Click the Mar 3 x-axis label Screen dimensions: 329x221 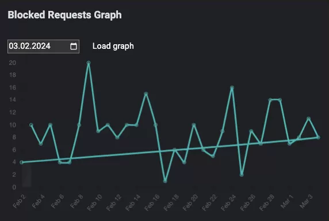pyautogui.click(x=306, y=201)
